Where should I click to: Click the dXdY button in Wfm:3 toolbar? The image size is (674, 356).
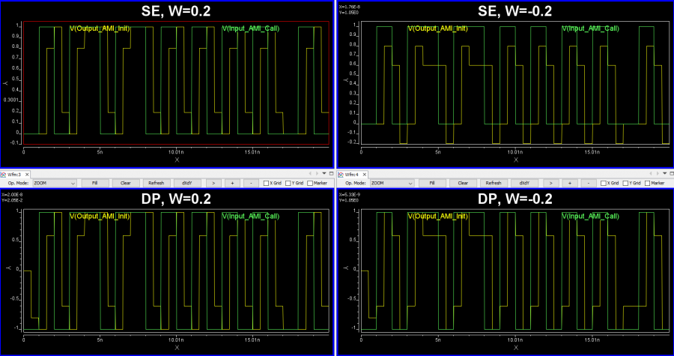pyautogui.click(x=186, y=183)
